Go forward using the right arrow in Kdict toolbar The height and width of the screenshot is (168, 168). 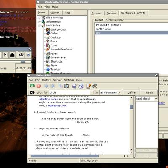point(52,86)
